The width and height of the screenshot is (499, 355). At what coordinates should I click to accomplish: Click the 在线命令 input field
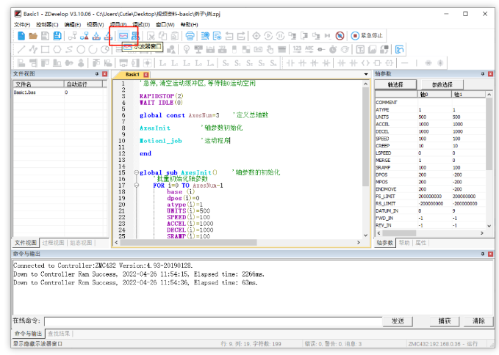pyautogui.click(x=213, y=321)
